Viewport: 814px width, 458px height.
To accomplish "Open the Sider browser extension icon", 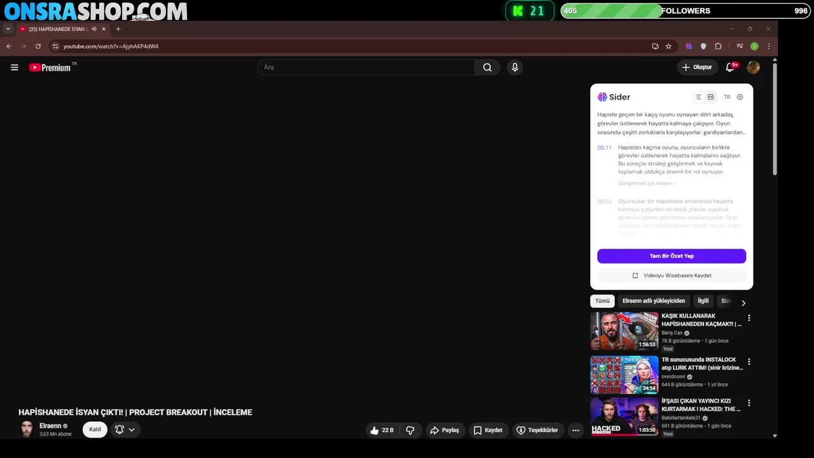I will tap(689, 46).
